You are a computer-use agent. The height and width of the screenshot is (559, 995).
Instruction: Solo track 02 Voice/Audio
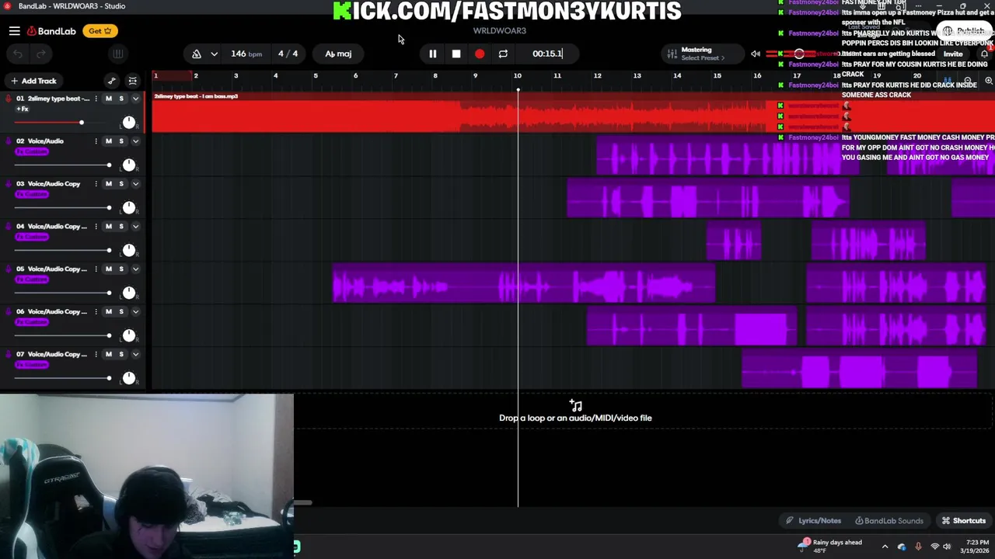pos(121,141)
